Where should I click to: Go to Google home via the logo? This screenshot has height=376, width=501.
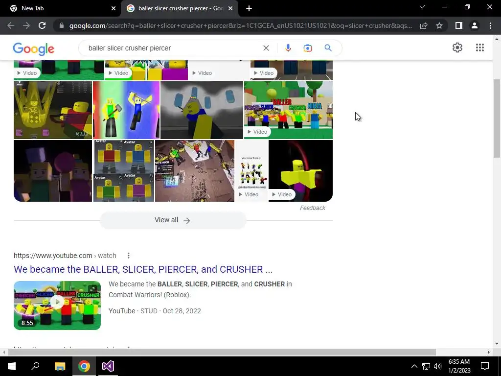pyautogui.click(x=34, y=48)
